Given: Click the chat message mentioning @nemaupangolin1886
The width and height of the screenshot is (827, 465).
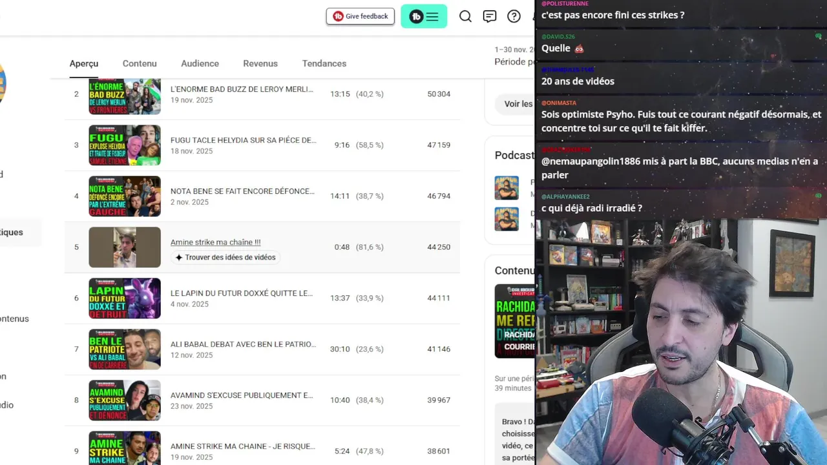Looking at the screenshot, I should 680,168.
